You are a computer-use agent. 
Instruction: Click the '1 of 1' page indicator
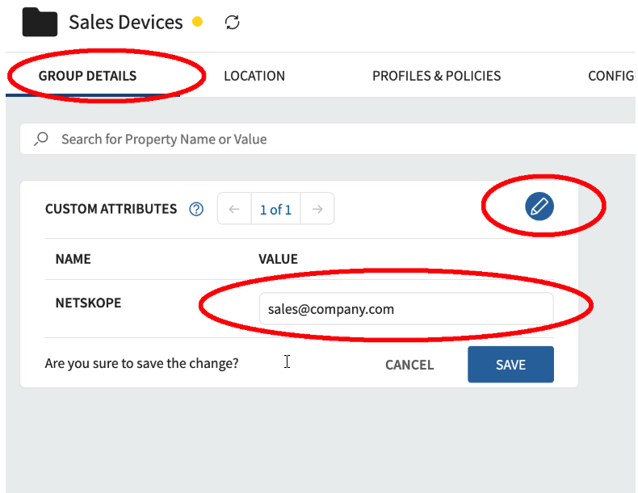click(276, 209)
